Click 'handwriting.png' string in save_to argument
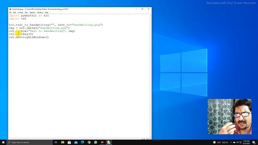 click(x=87, y=25)
